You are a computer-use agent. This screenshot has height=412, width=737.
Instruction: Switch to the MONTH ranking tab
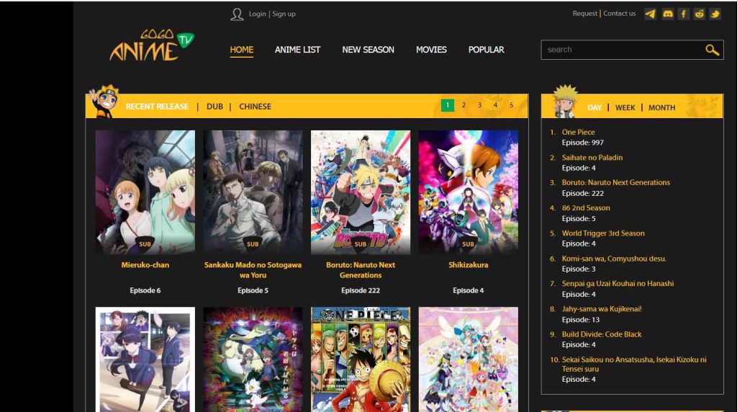(662, 108)
